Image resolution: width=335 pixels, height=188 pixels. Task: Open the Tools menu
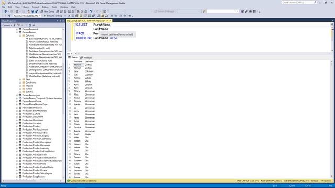(x=54, y=7)
